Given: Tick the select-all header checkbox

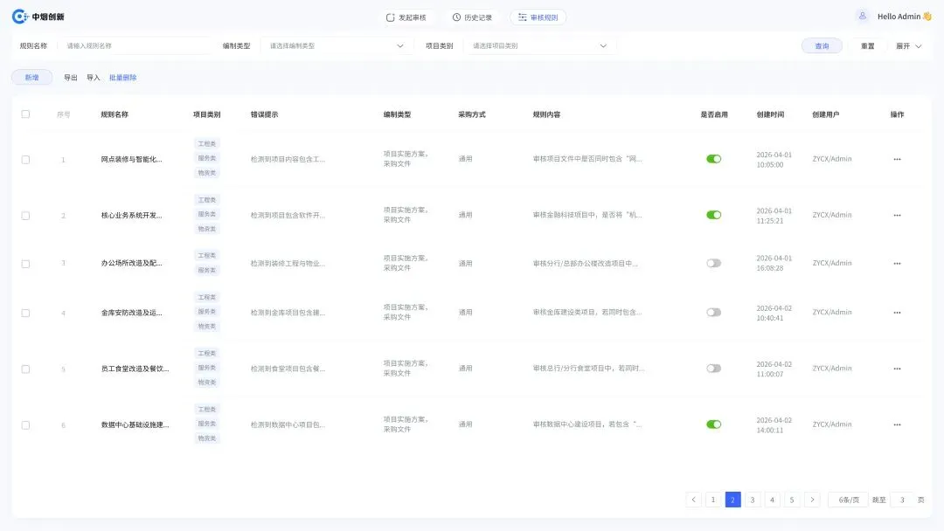Looking at the screenshot, I should (25, 114).
